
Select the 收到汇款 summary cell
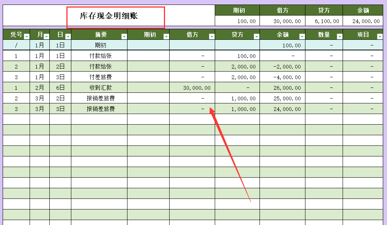point(99,88)
